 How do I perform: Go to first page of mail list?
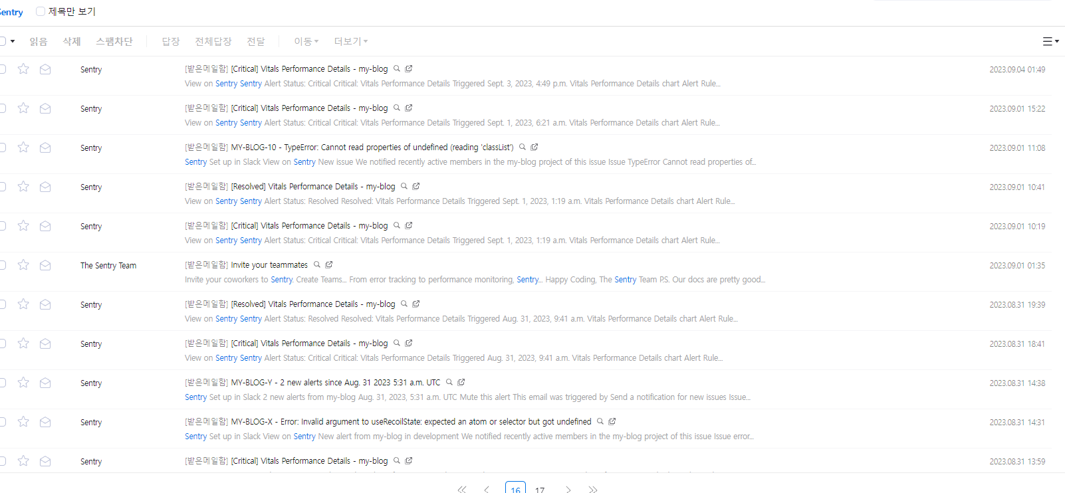[462, 490]
